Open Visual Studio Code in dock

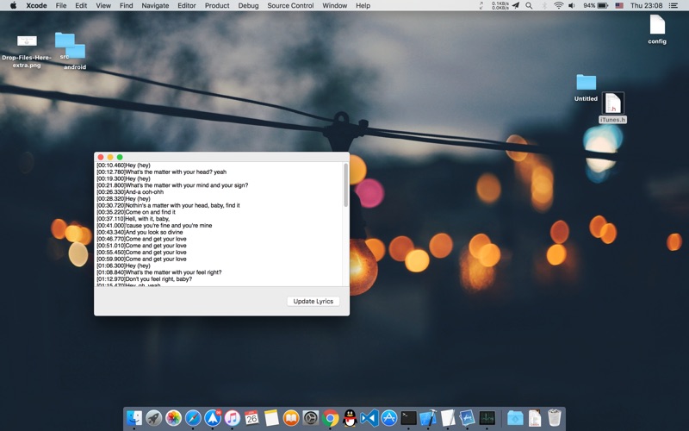click(369, 418)
